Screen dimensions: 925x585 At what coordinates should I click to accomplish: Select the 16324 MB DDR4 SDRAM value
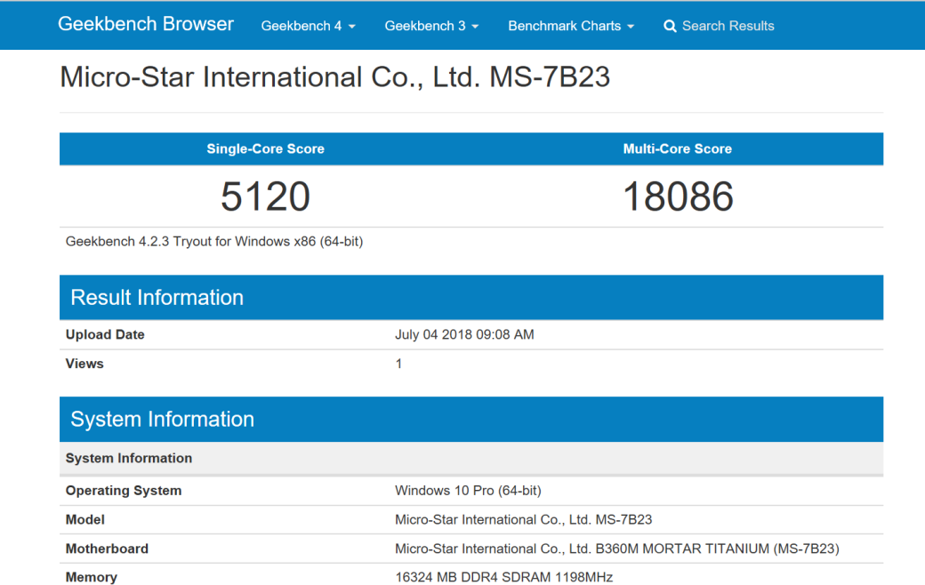tap(503, 577)
